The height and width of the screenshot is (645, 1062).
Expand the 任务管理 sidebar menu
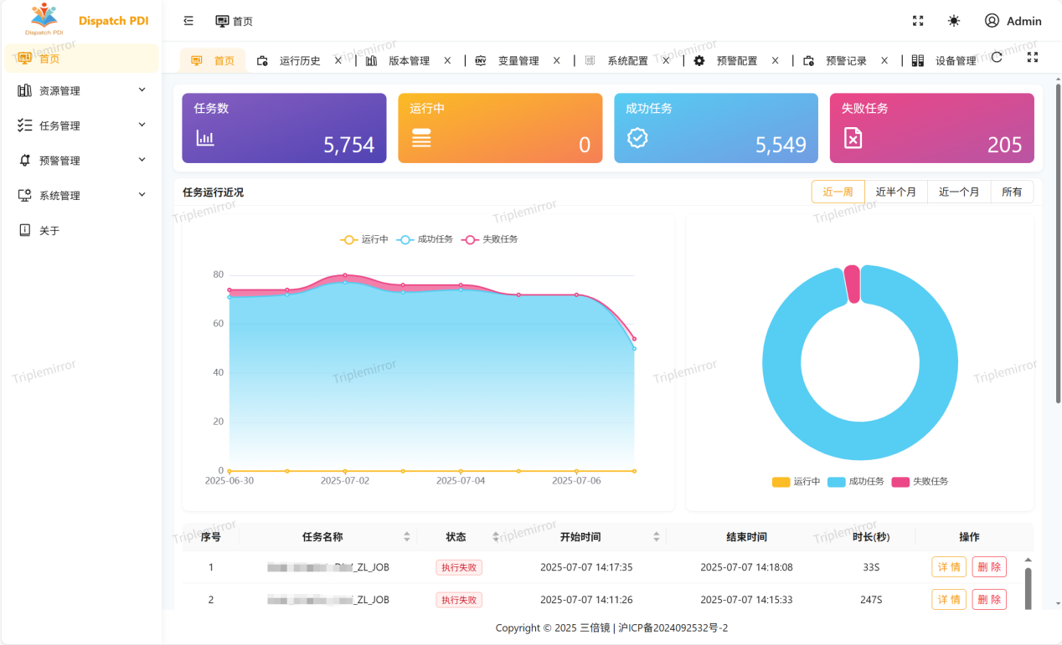80,125
